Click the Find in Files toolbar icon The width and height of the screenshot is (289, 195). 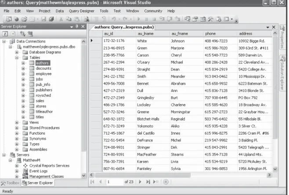coord(87,19)
